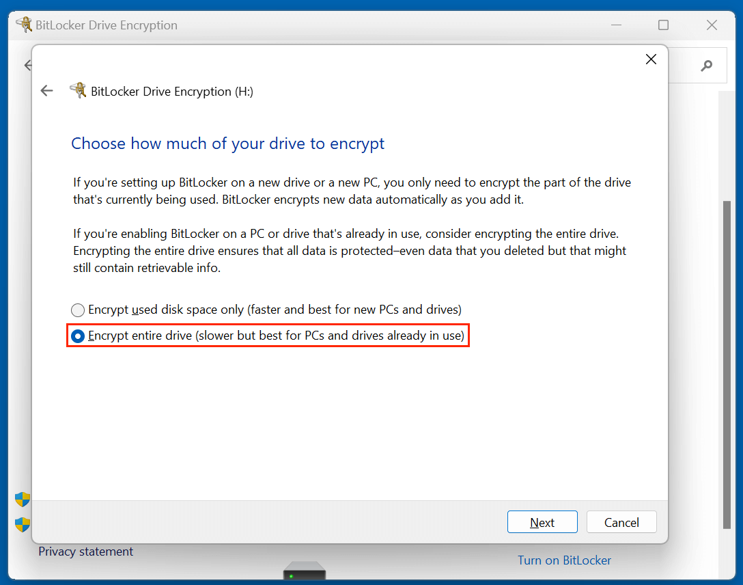Click the BitLocker key icon next to drive H: heading

pos(79,90)
